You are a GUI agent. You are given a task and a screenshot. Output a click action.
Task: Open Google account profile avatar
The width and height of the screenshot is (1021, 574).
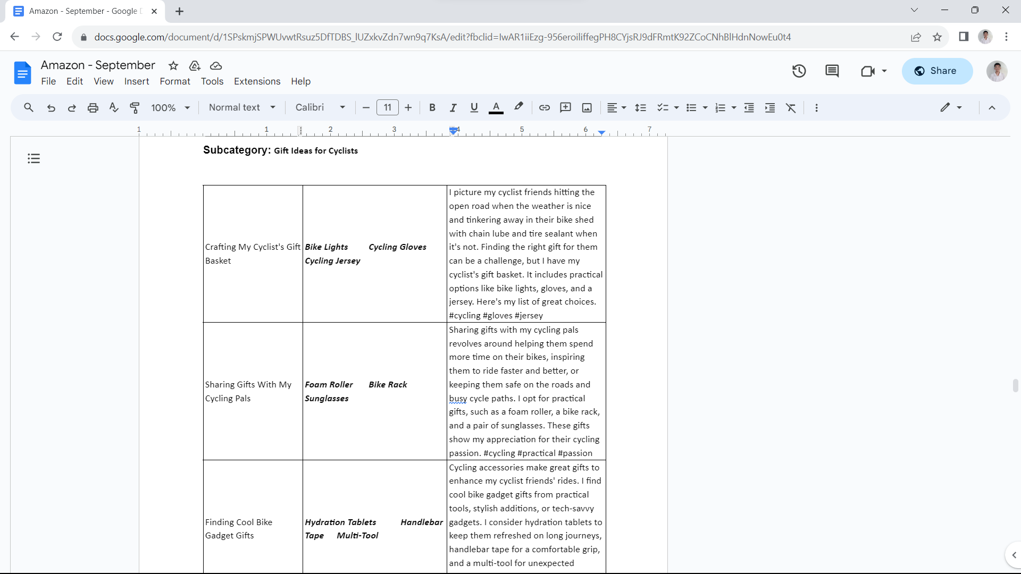coord(997,71)
